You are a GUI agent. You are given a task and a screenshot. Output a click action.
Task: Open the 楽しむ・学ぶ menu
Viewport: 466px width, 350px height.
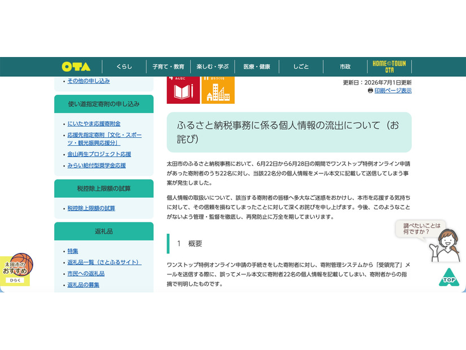click(213, 67)
